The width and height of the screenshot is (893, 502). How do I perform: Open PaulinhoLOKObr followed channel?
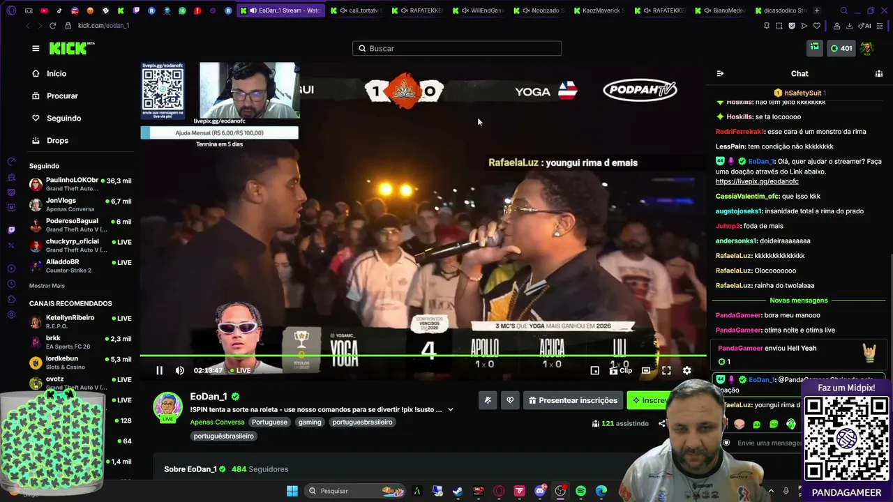click(x=80, y=184)
